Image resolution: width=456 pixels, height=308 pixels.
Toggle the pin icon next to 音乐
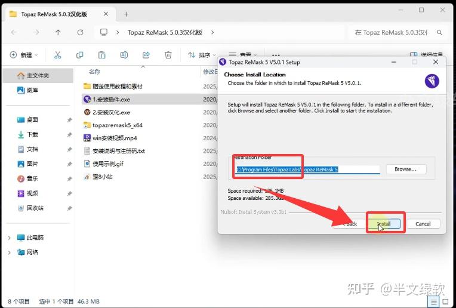69,179
